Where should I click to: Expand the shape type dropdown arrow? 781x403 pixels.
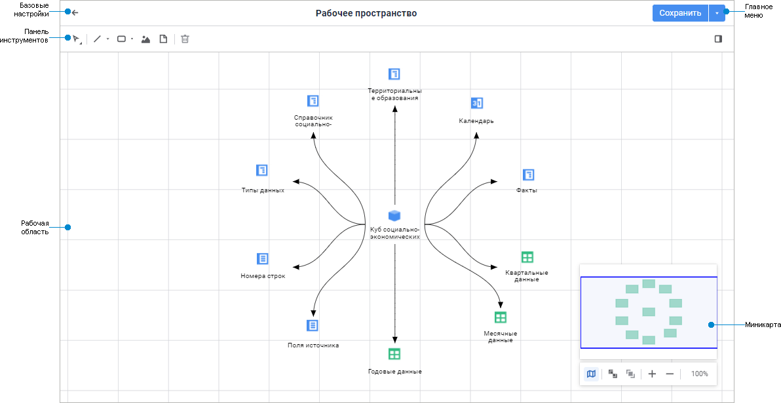[132, 39]
